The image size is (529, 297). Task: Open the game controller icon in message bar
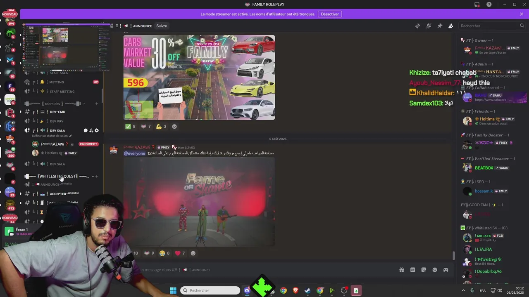pyautogui.click(x=446, y=270)
